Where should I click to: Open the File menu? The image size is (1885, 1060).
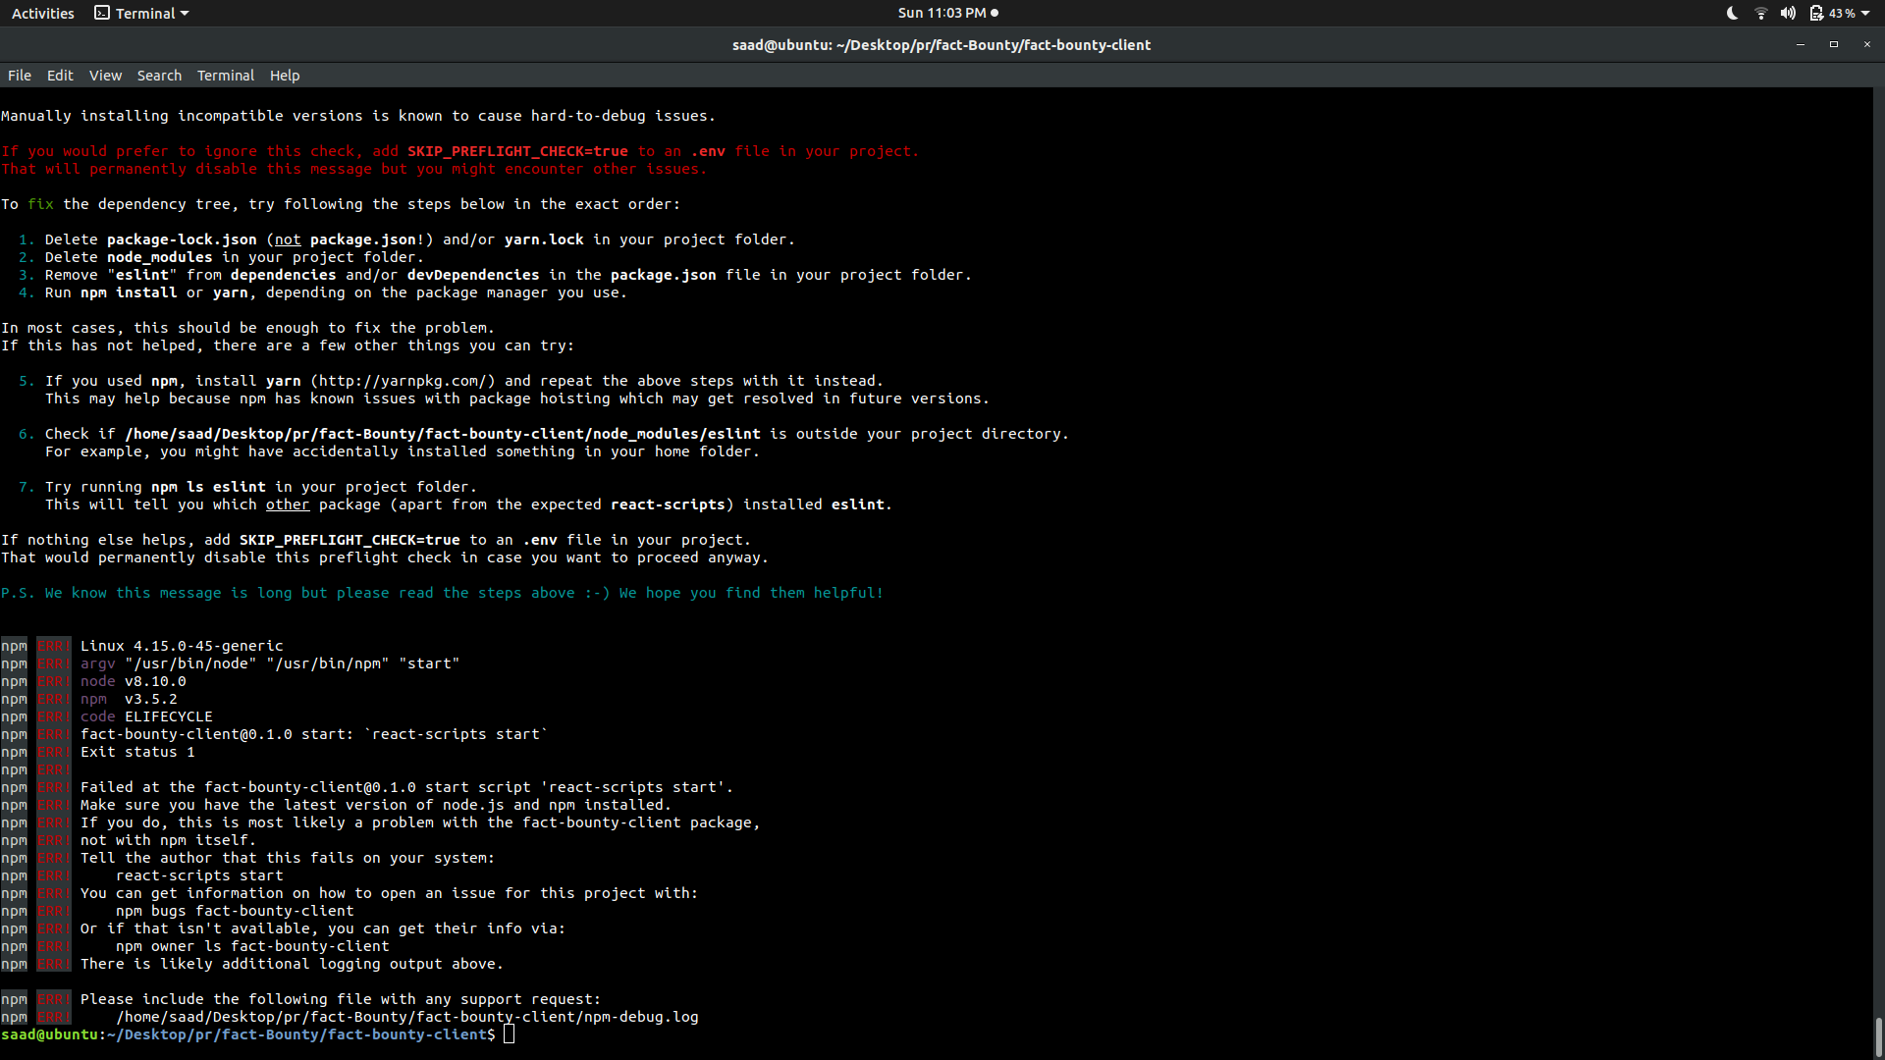19,75
